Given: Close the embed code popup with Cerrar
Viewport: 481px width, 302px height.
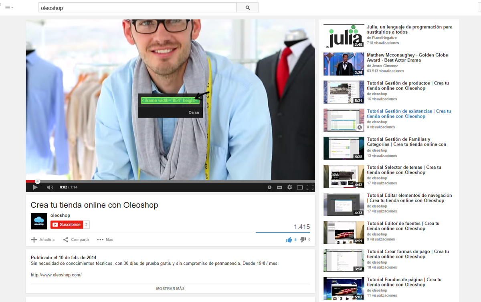Looking at the screenshot, I should click(x=194, y=113).
